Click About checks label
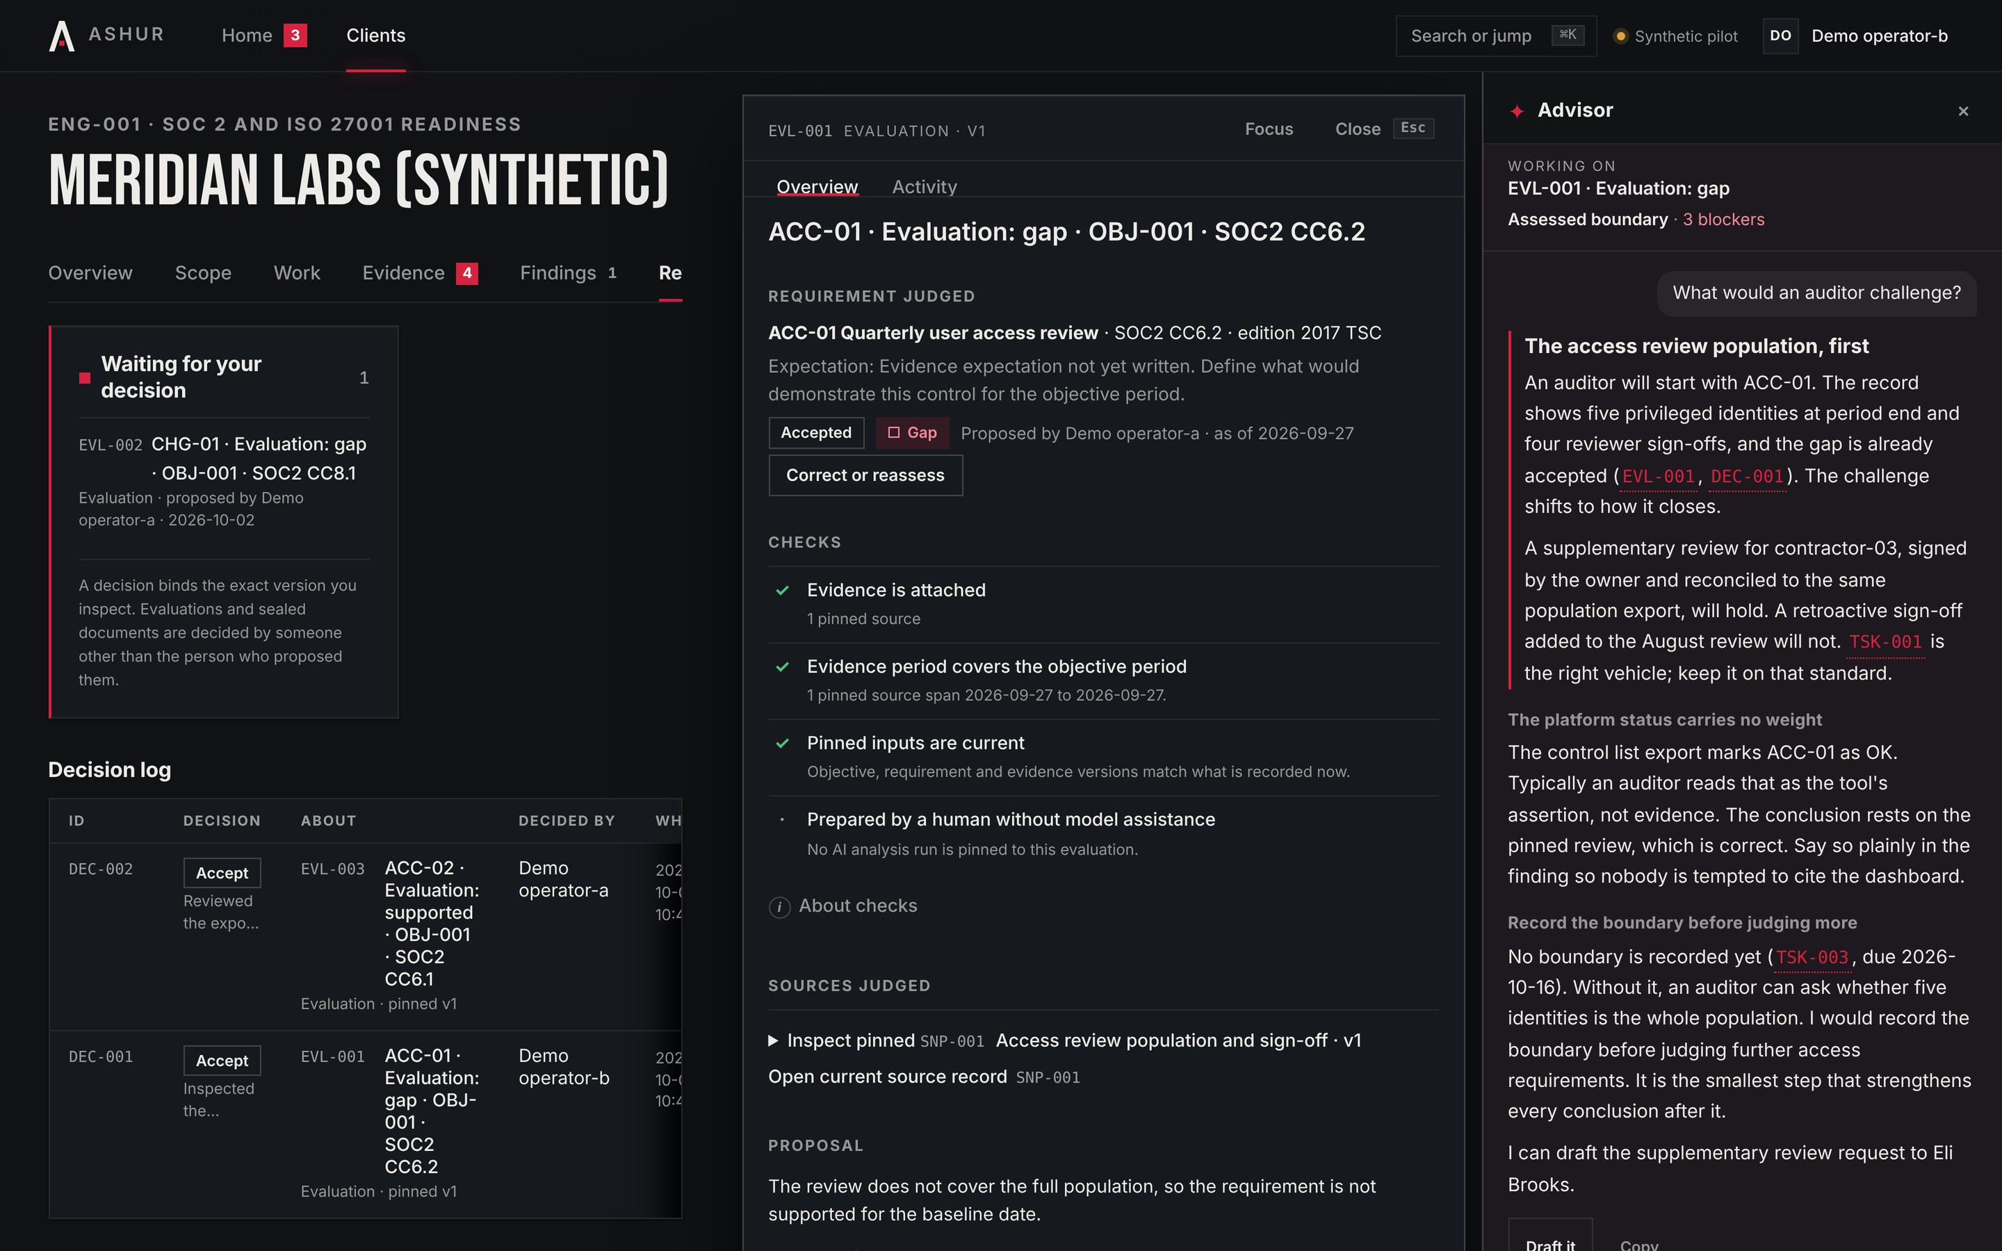 858,906
